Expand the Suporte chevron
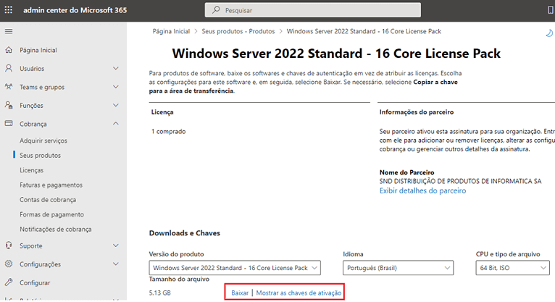This screenshot has width=555, height=302. point(115,246)
